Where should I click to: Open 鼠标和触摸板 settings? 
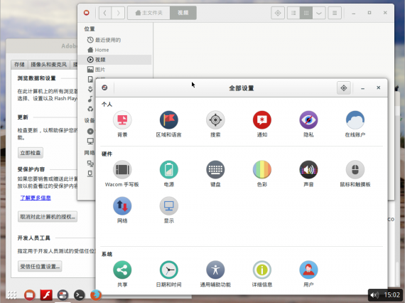[355, 169]
